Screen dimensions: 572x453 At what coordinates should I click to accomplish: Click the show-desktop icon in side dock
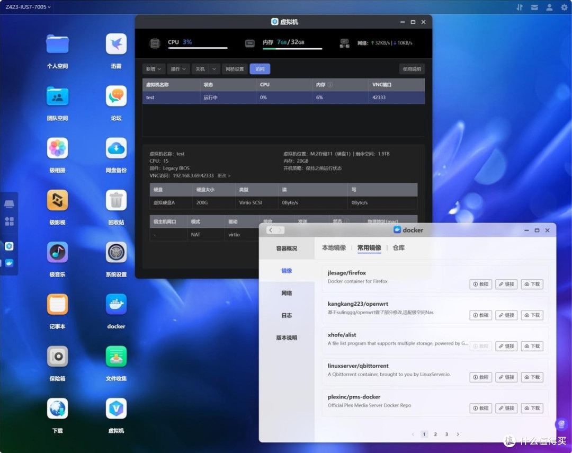[9, 203]
